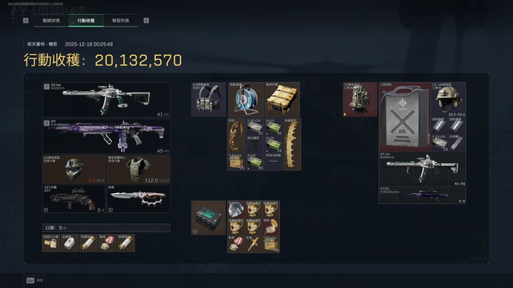Click the yellow military supply crate item

point(282,99)
